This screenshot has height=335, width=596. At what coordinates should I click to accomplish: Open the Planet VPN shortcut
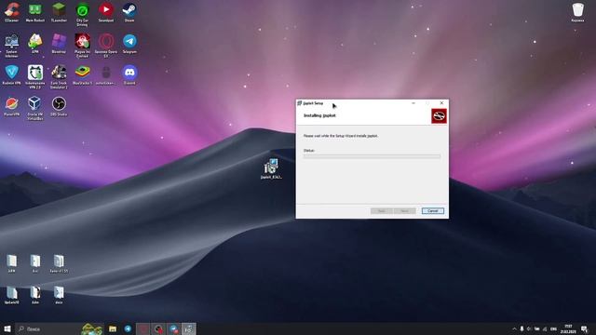click(x=12, y=106)
